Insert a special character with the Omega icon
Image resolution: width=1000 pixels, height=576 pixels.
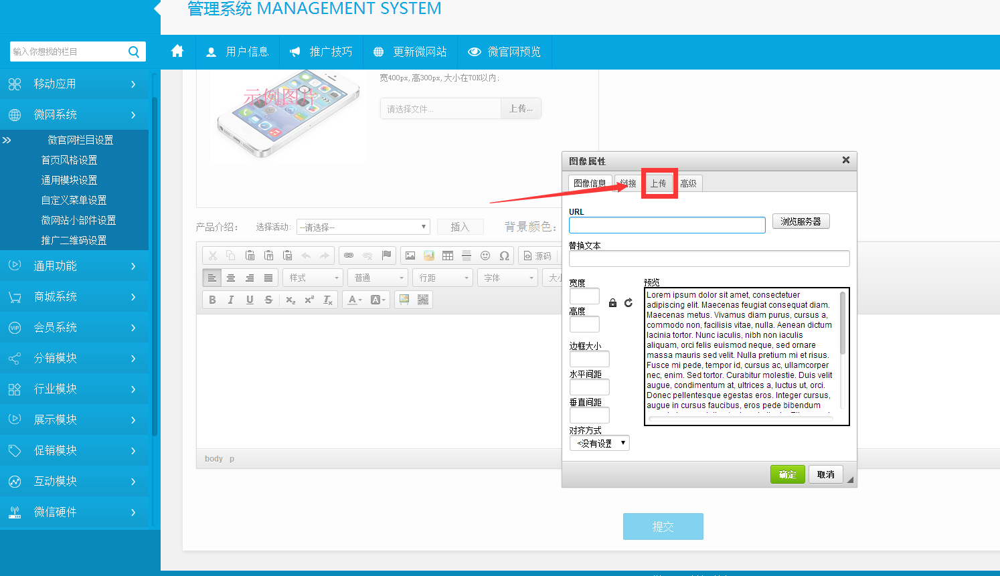pyautogui.click(x=504, y=256)
